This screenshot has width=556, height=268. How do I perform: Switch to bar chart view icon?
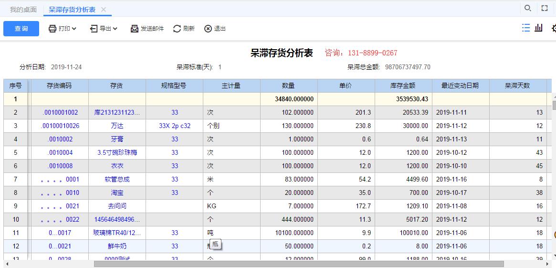click(539, 28)
